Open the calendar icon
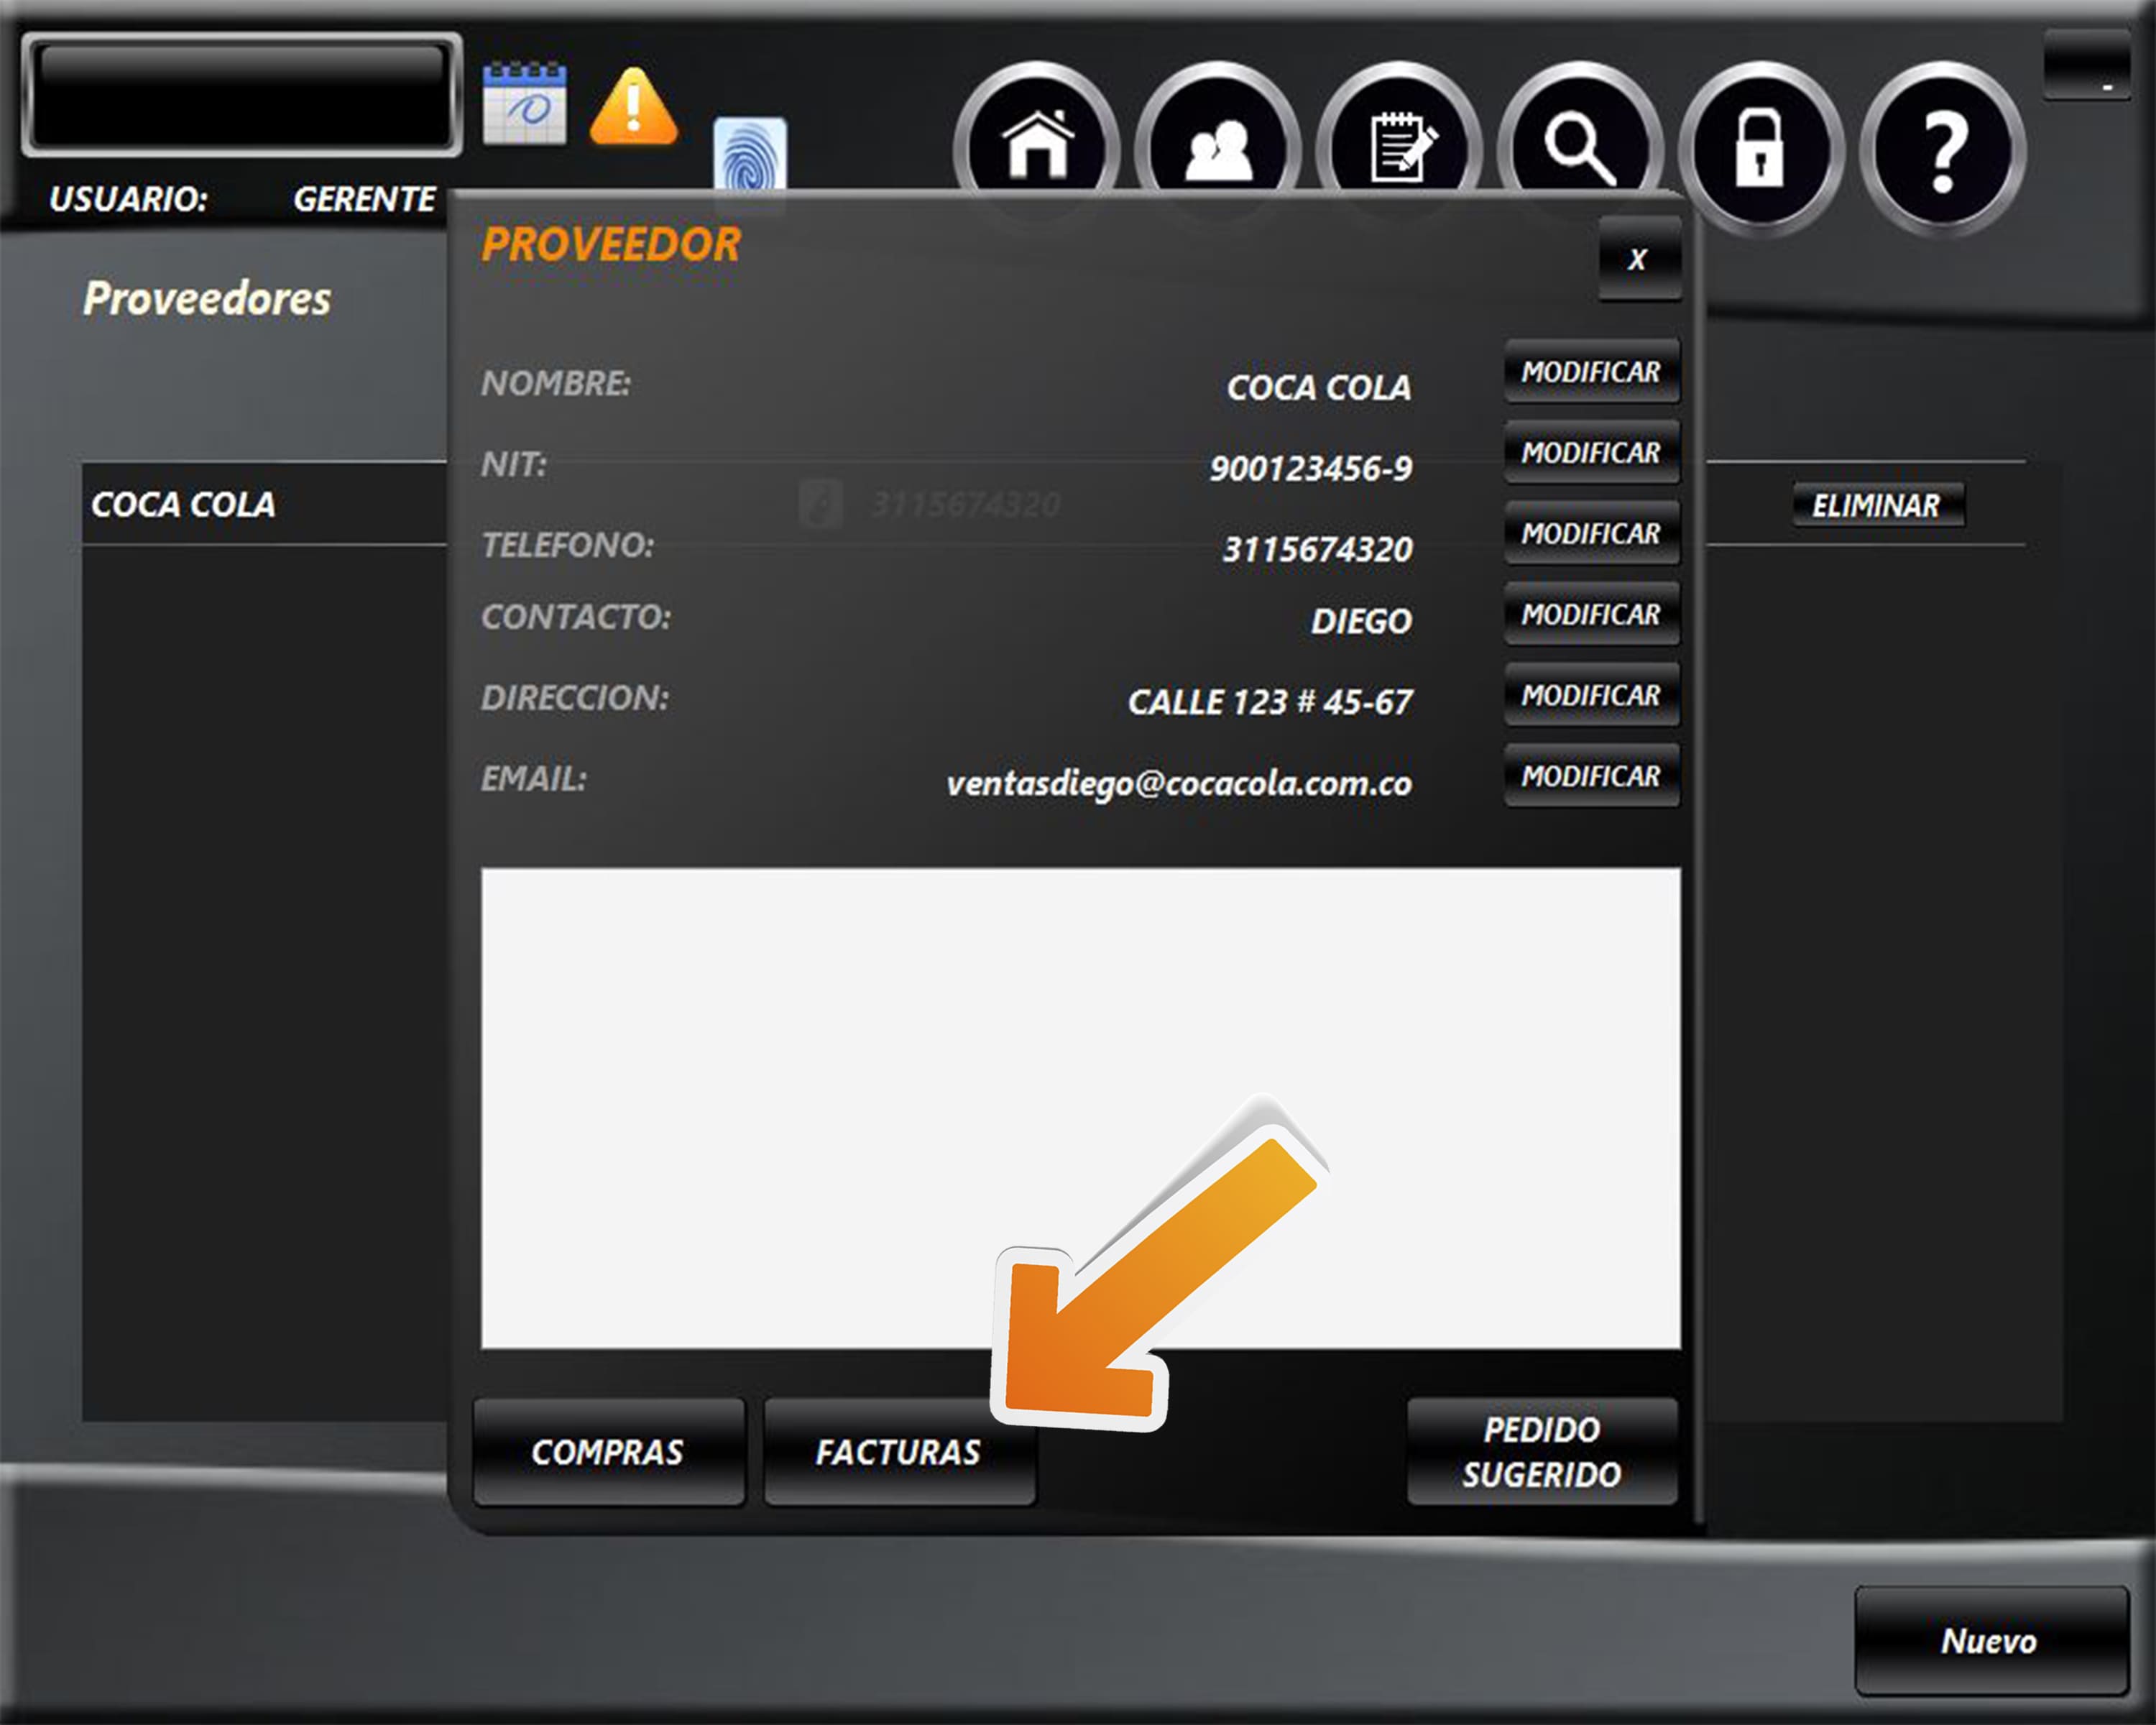This screenshot has height=1725, width=2156. (524, 103)
